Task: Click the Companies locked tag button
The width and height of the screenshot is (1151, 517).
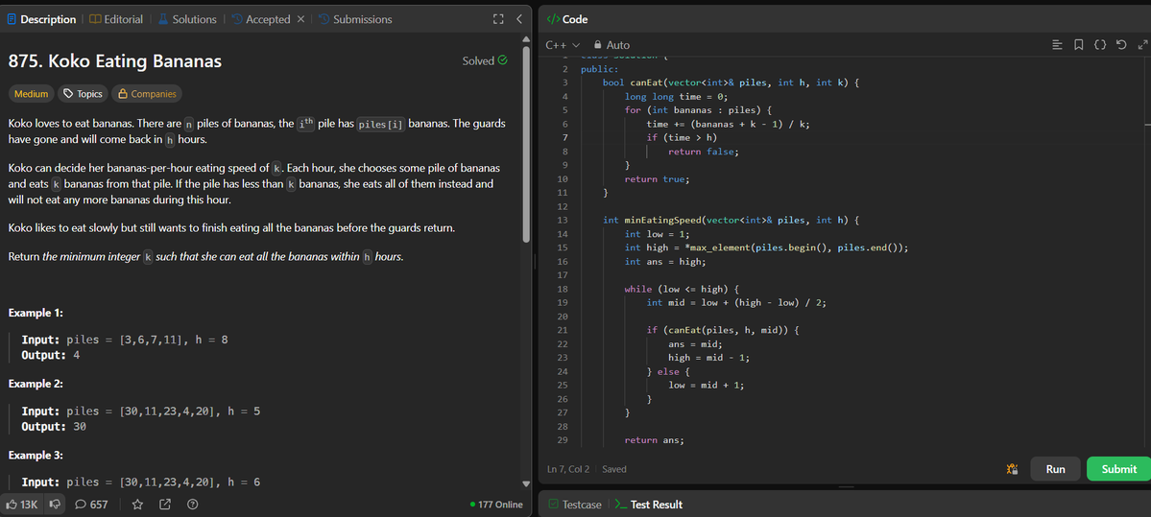Action: click(147, 94)
